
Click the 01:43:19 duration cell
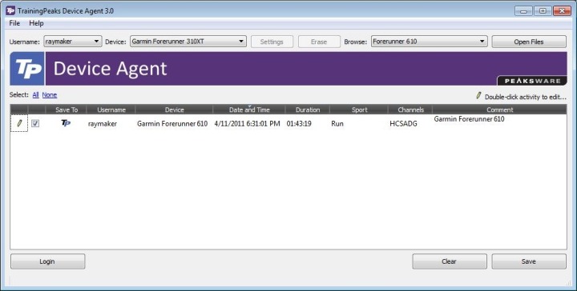click(x=299, y=124)
